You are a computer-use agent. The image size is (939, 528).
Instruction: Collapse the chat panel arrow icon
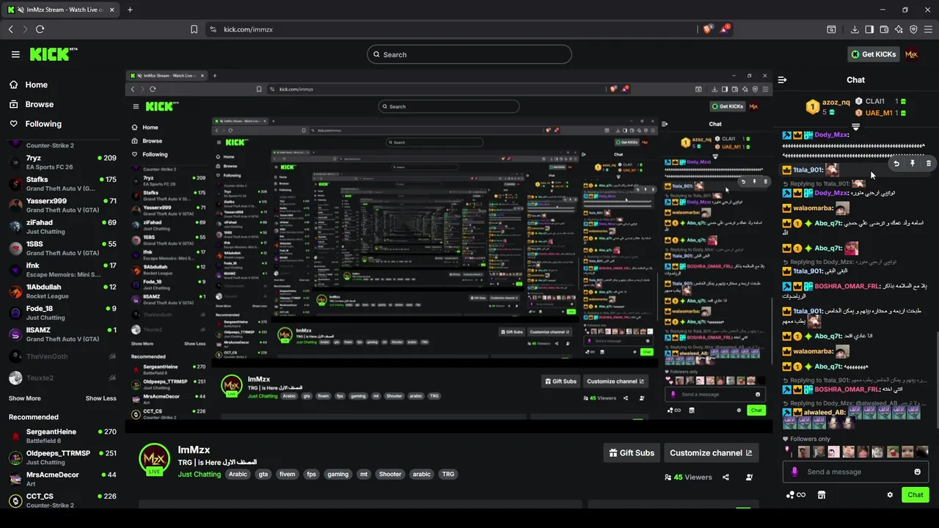782,80
